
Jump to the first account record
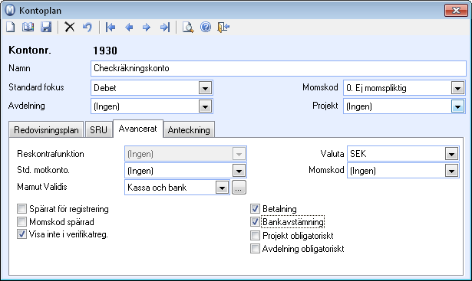(111, 28)
